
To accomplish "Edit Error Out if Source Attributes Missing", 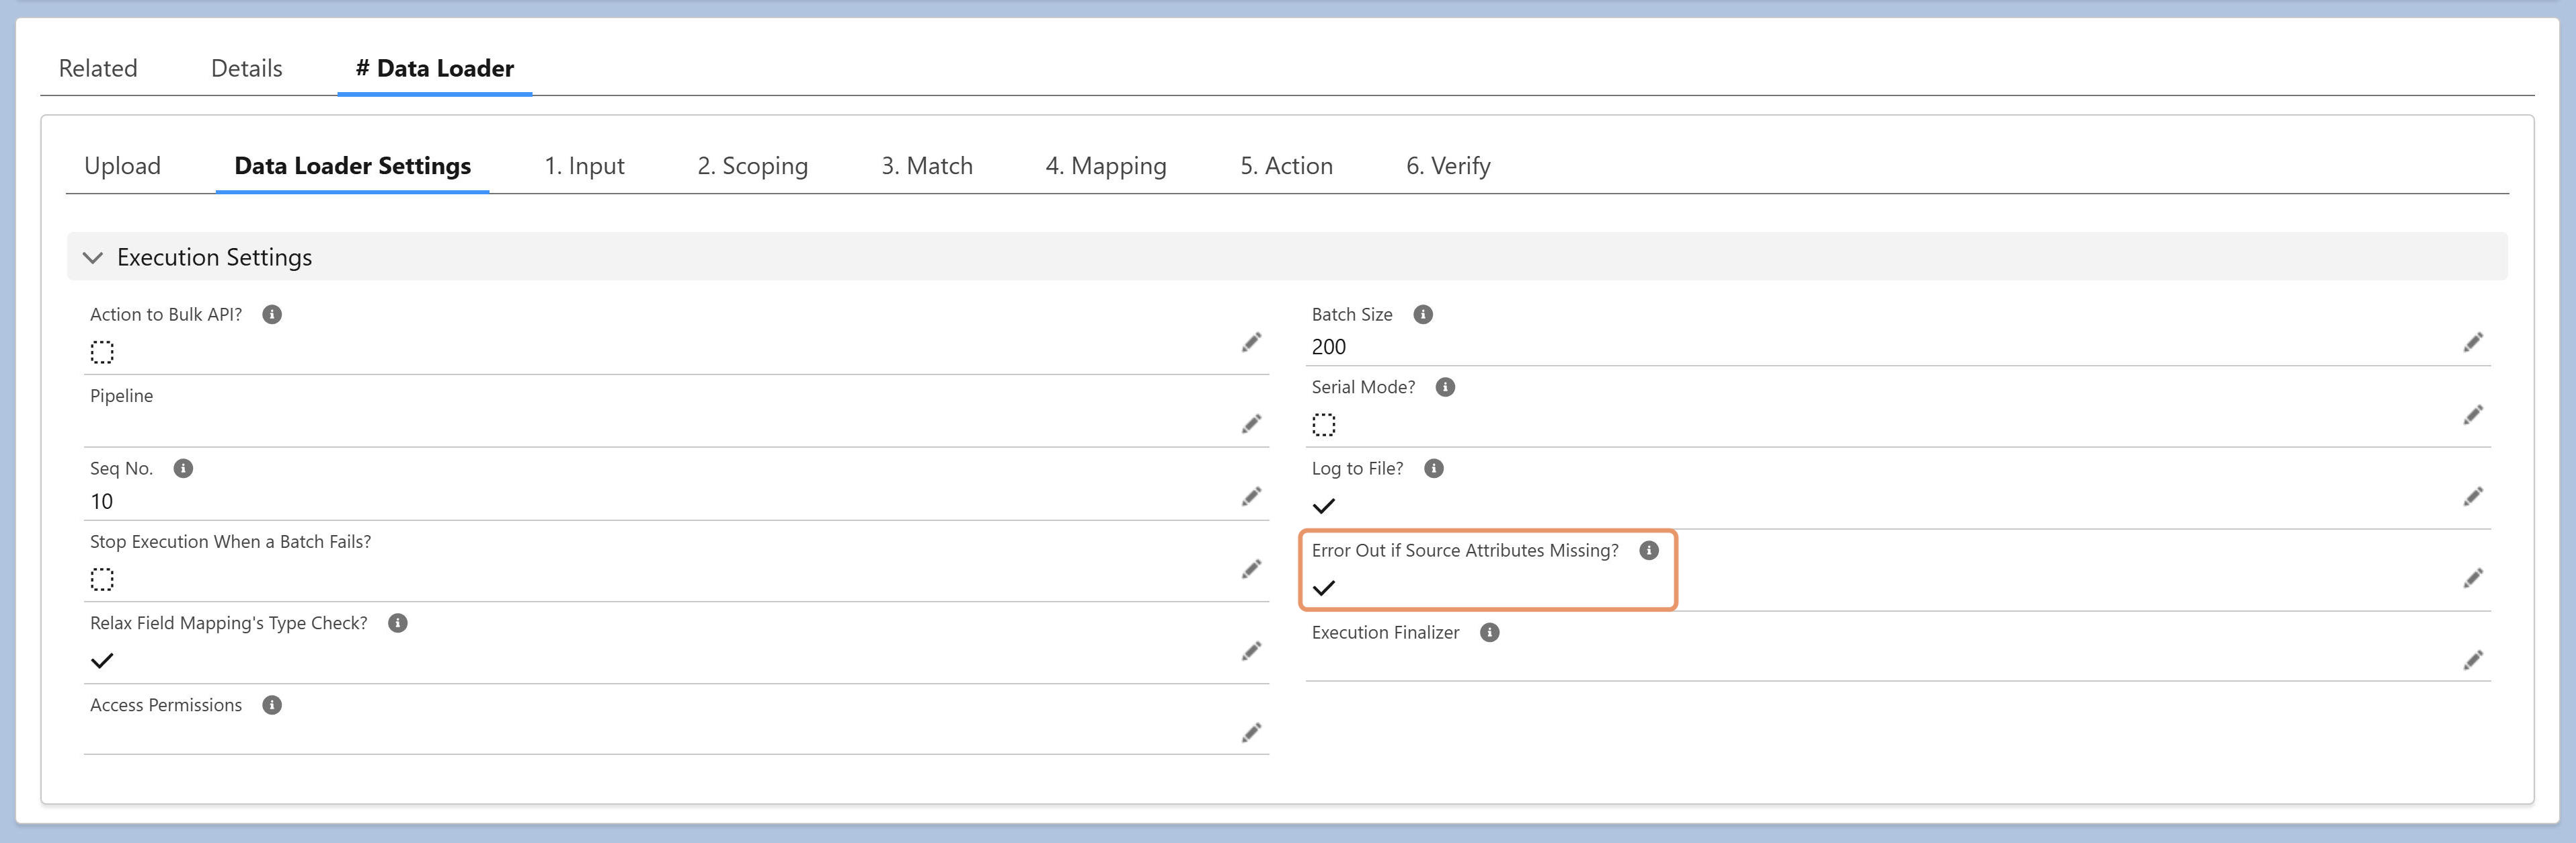I will point(2473,578).
